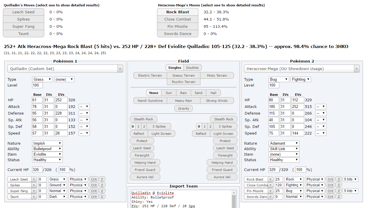The width and height of the screenshot is (369, 208).
Task: Open the Quilladin (Custom Set) selector
Action: coord(65,69)
